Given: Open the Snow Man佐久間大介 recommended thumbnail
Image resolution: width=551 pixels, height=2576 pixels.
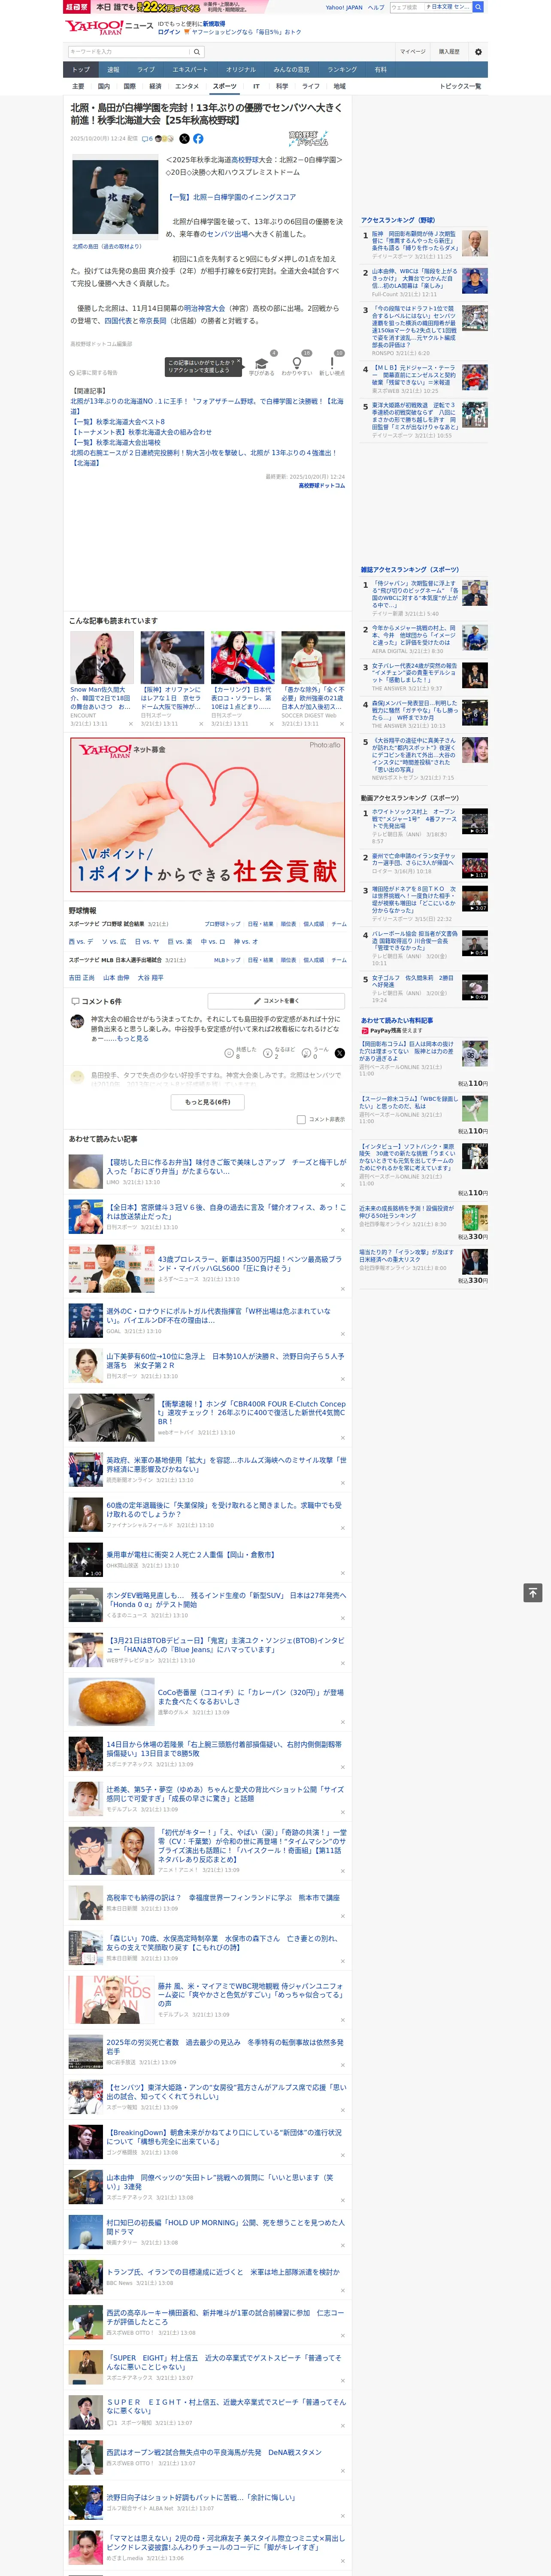Looking at the screenshot, I should 102,657.
